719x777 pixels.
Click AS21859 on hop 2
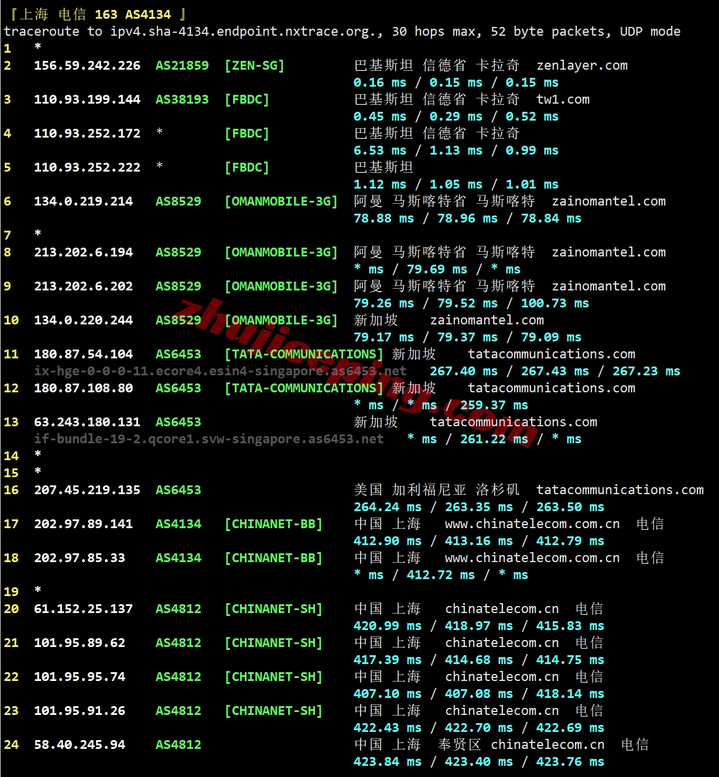182,66
